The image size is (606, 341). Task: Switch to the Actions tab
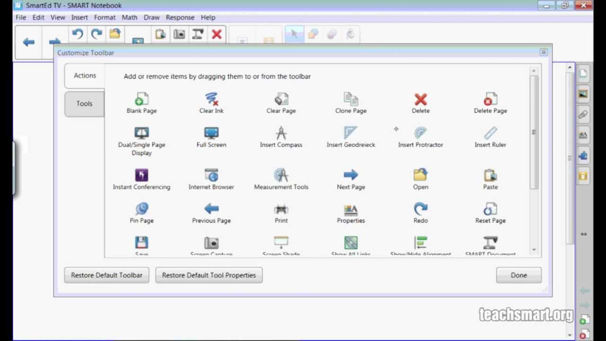tap(85, 76)
